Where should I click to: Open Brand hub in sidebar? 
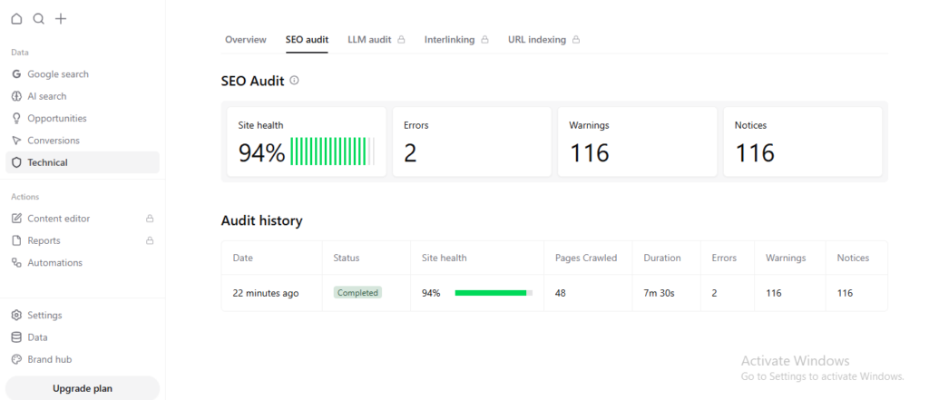pyautogui.click(x=49, y=359)
